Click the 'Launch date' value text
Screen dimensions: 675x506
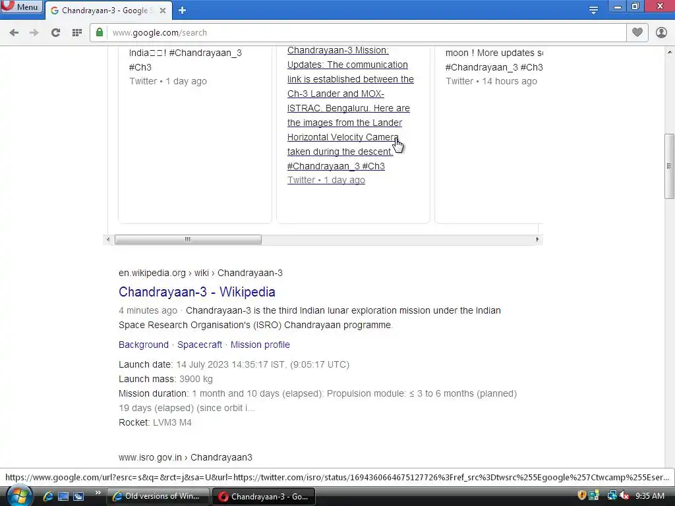pyautogui.click(x=262, y=364)
